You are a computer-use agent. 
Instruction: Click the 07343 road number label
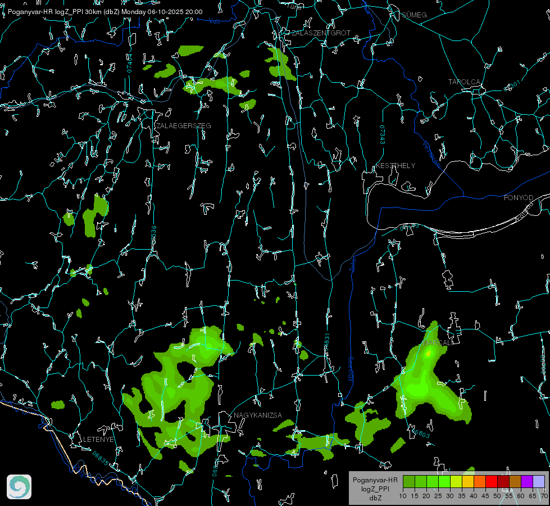point(382,135)
